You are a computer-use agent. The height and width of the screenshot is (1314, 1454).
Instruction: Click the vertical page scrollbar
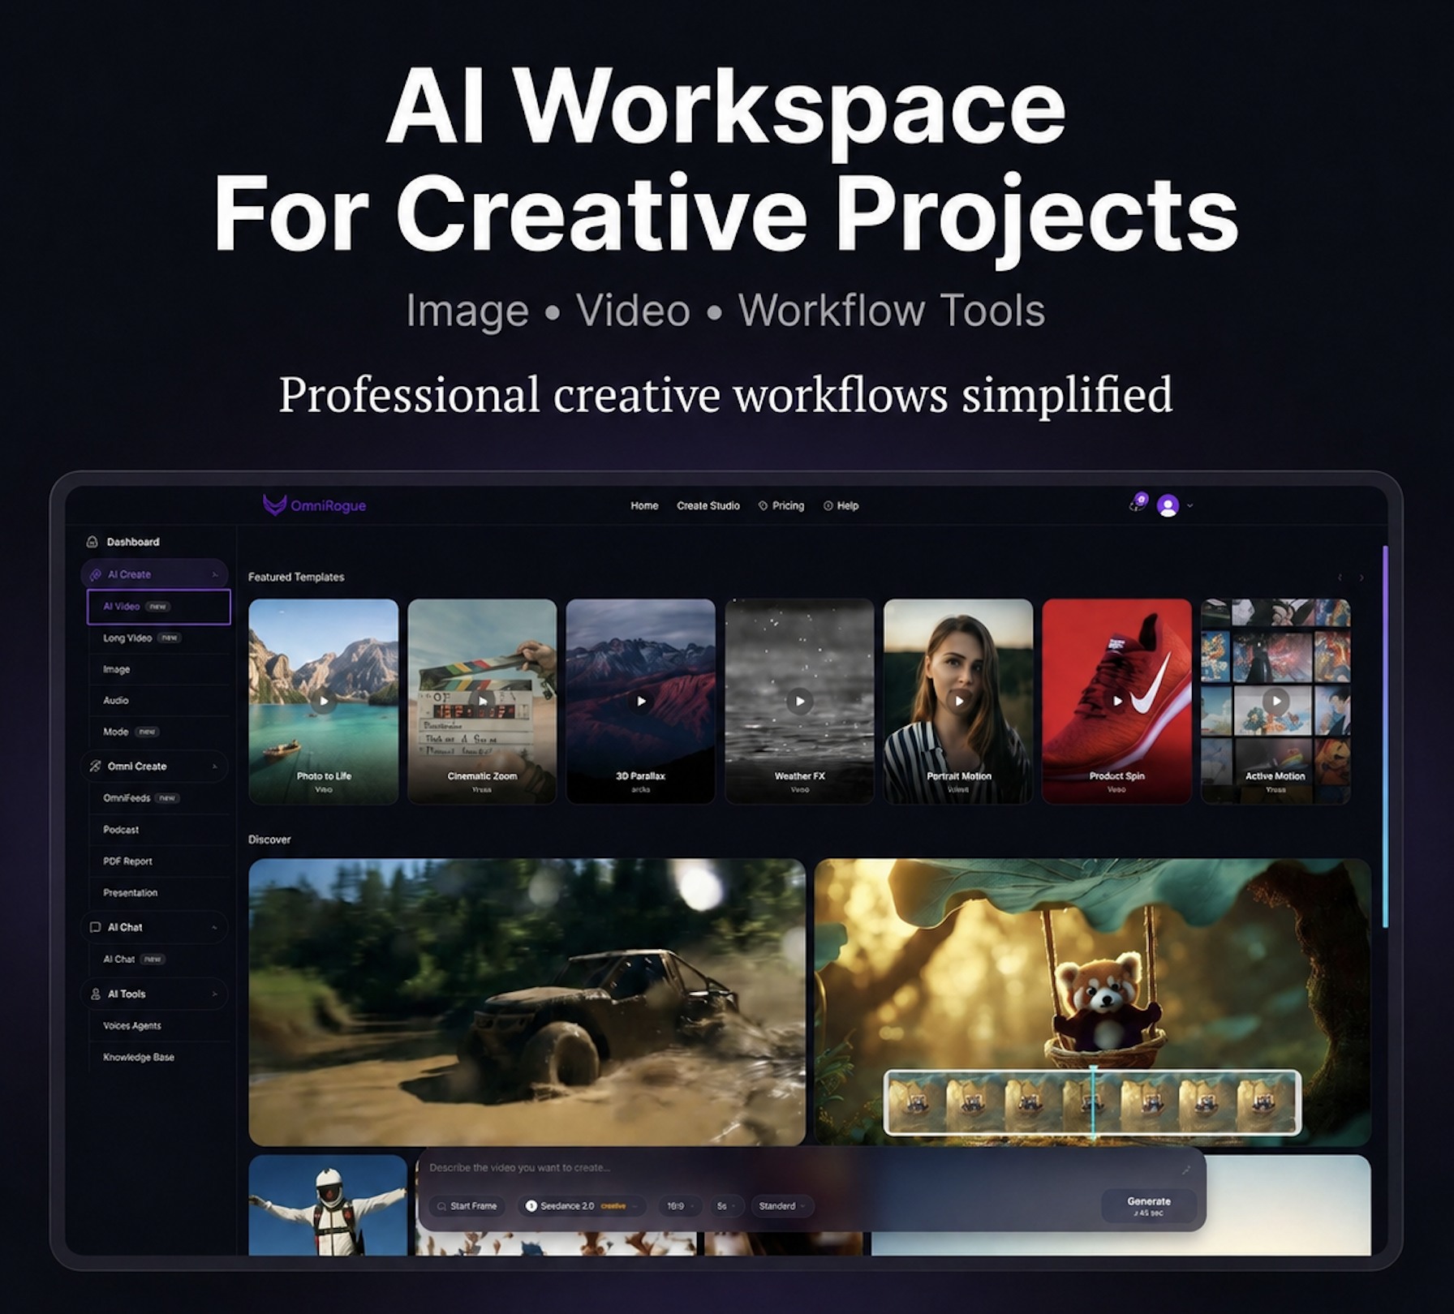coord(1385,736)
